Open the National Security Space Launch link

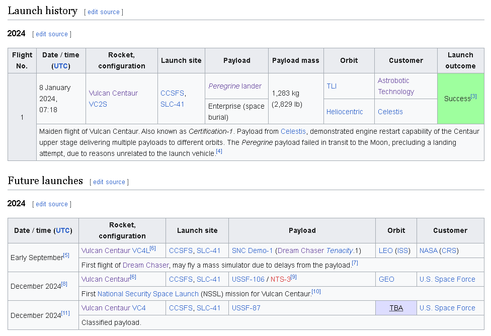148,294
